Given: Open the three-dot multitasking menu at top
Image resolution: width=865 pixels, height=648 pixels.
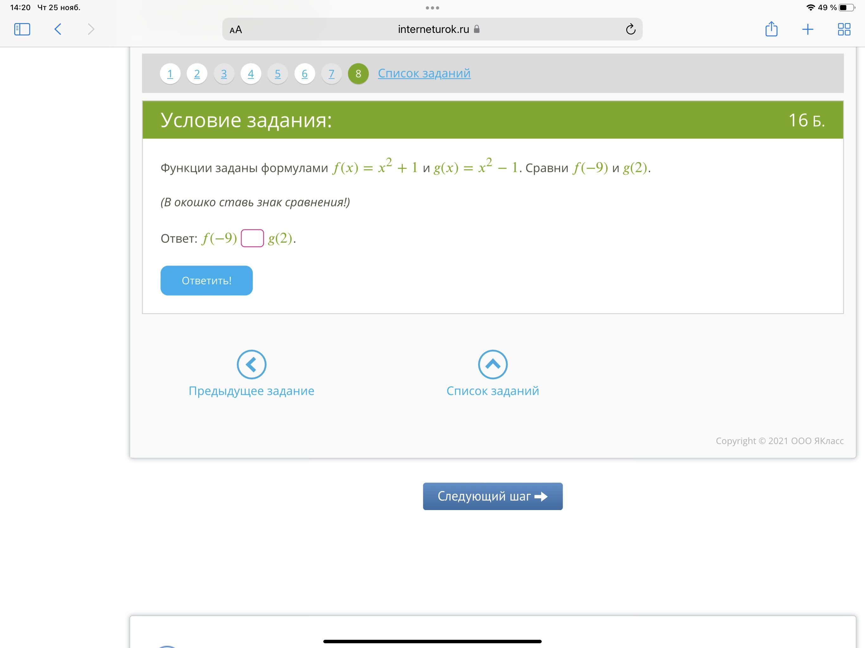Looking at the screenshot, I should pos(432,8).
